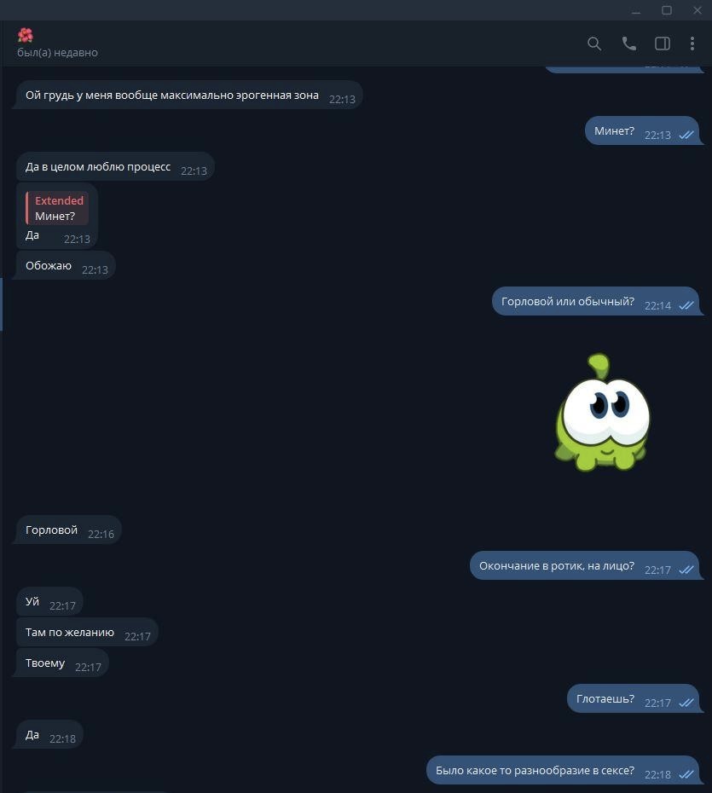Viewport: 712px width, 793px height.
Task: Select the 'Там по желанию' message
Action: [87, 632]
